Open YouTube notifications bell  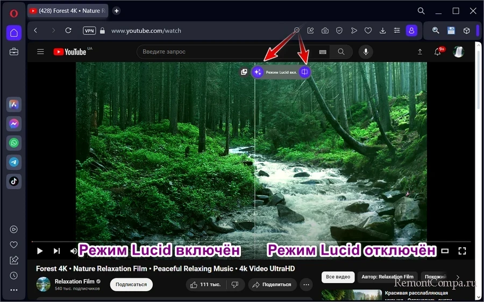(438, 52)
